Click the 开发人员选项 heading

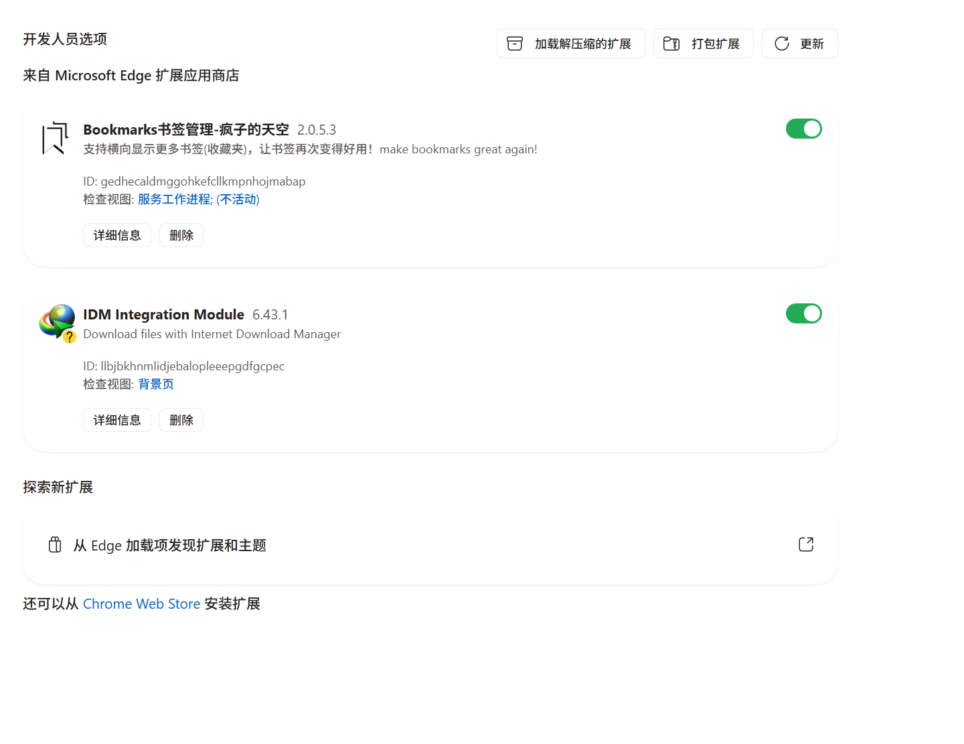pos(65,39)
